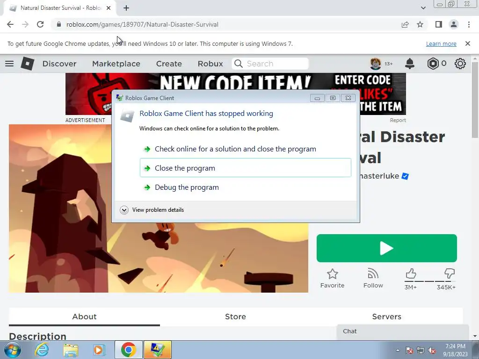The width and height of the screenshot is (479, 359).
Task: Open the Robux page
Action: [x=210, y=64]
